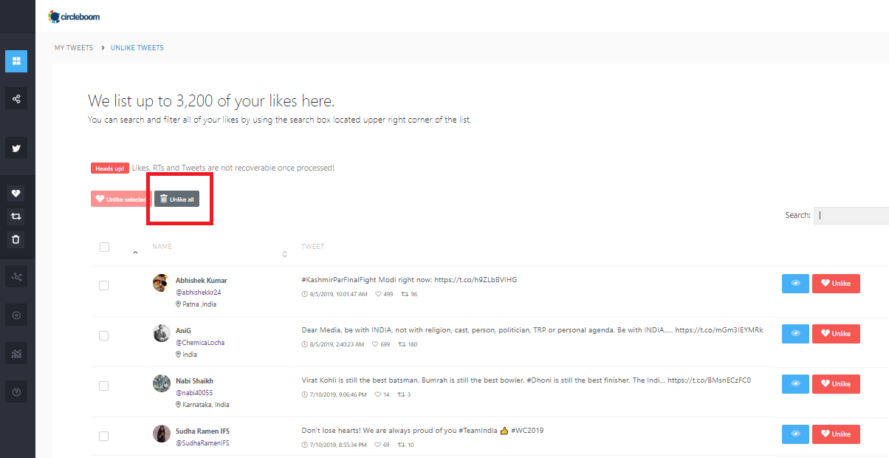Click the 'Dear Media, be with INDIA' tweet
The image size is (889, 458).
pyautogui.click(x=532, y=330)
